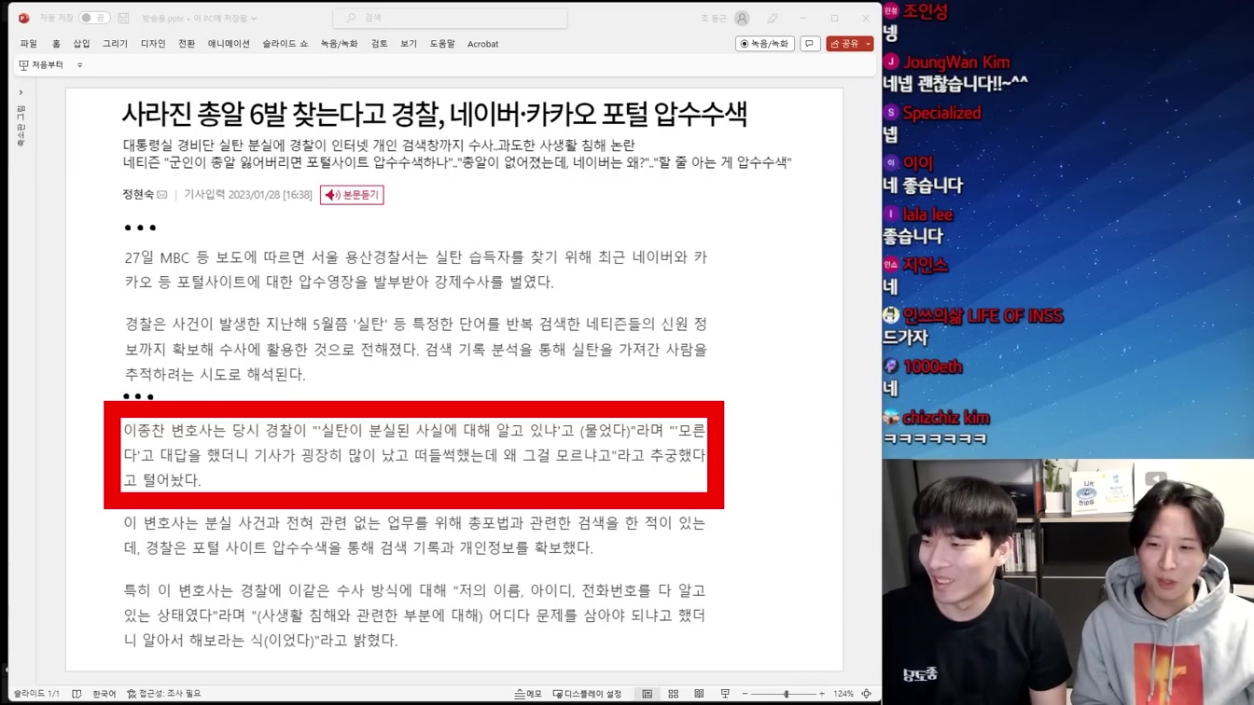Click the fit slide to window icon
Screen dimensions: 1254x705
[867, 694]
